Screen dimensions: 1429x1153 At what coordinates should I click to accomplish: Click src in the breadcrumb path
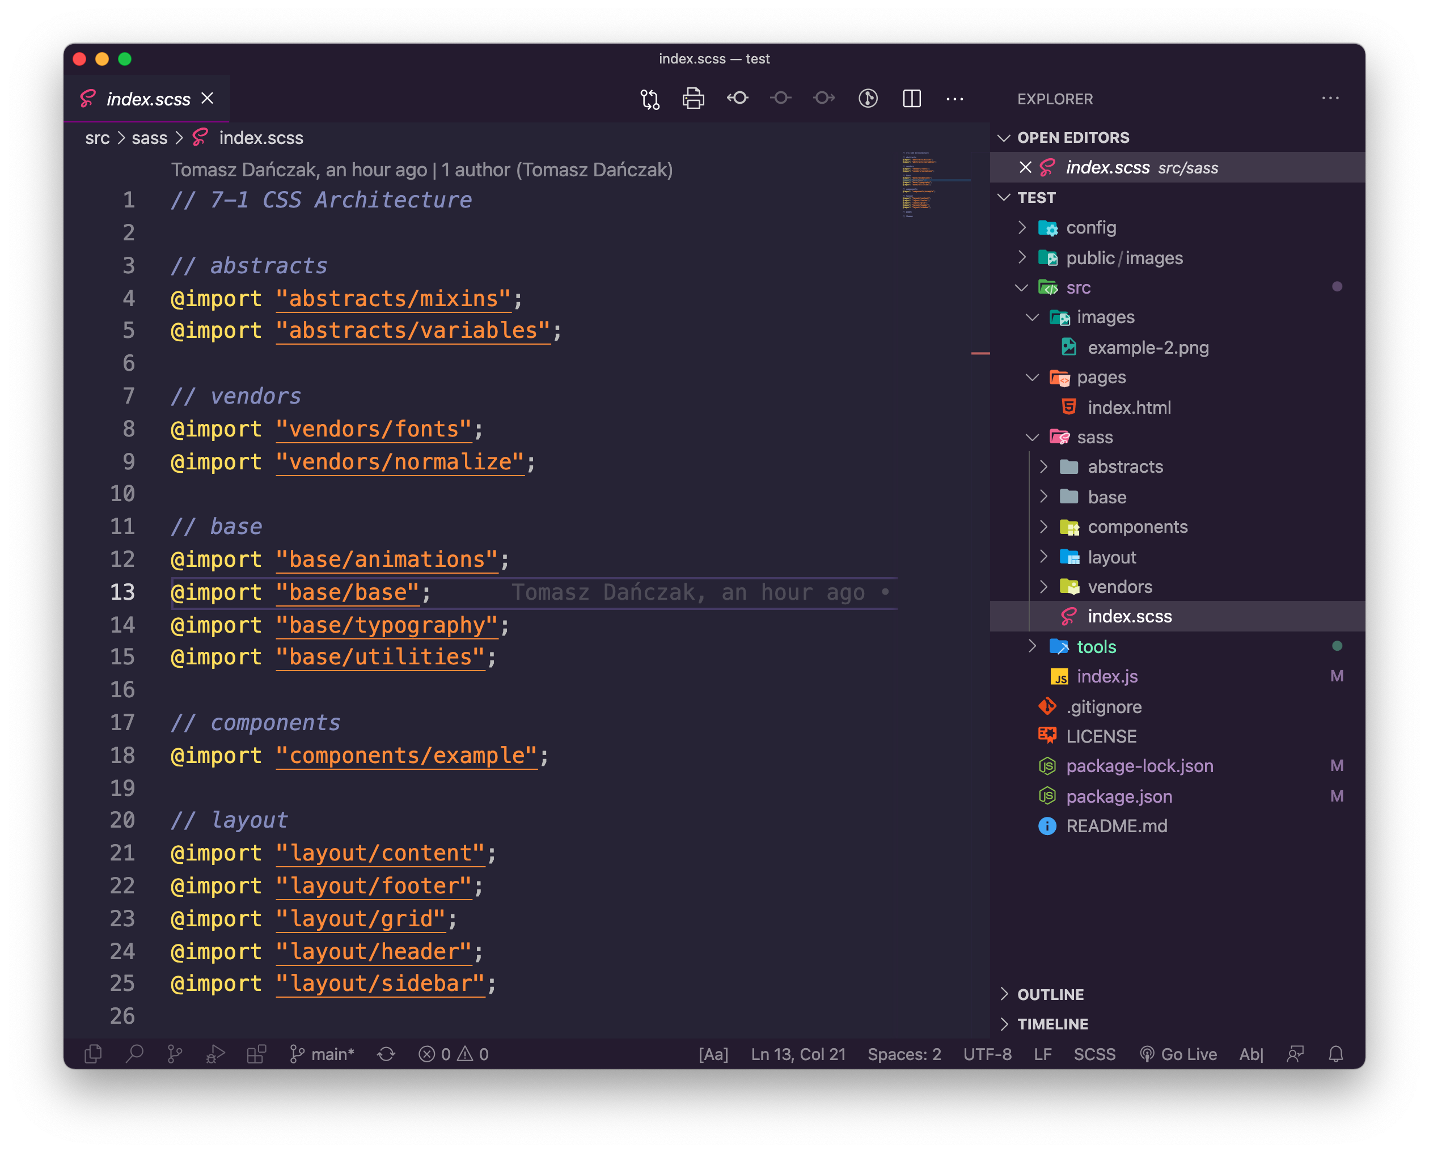click(x=97, y=138)
